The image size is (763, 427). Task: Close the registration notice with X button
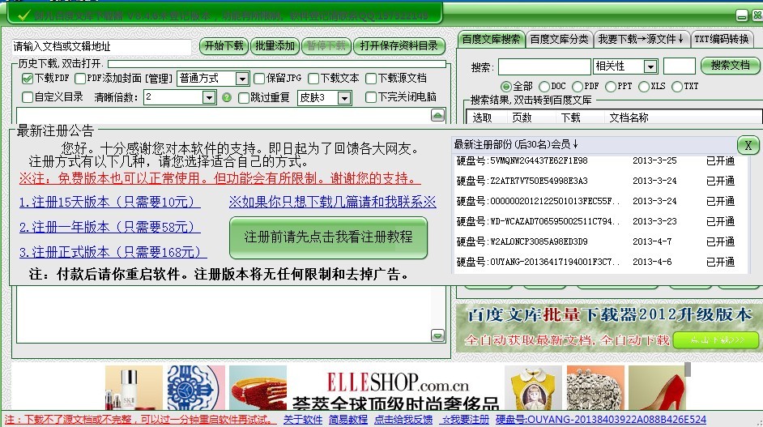748,145
